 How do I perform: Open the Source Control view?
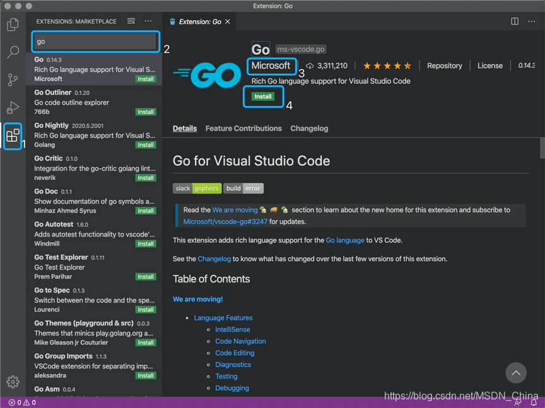13,80
